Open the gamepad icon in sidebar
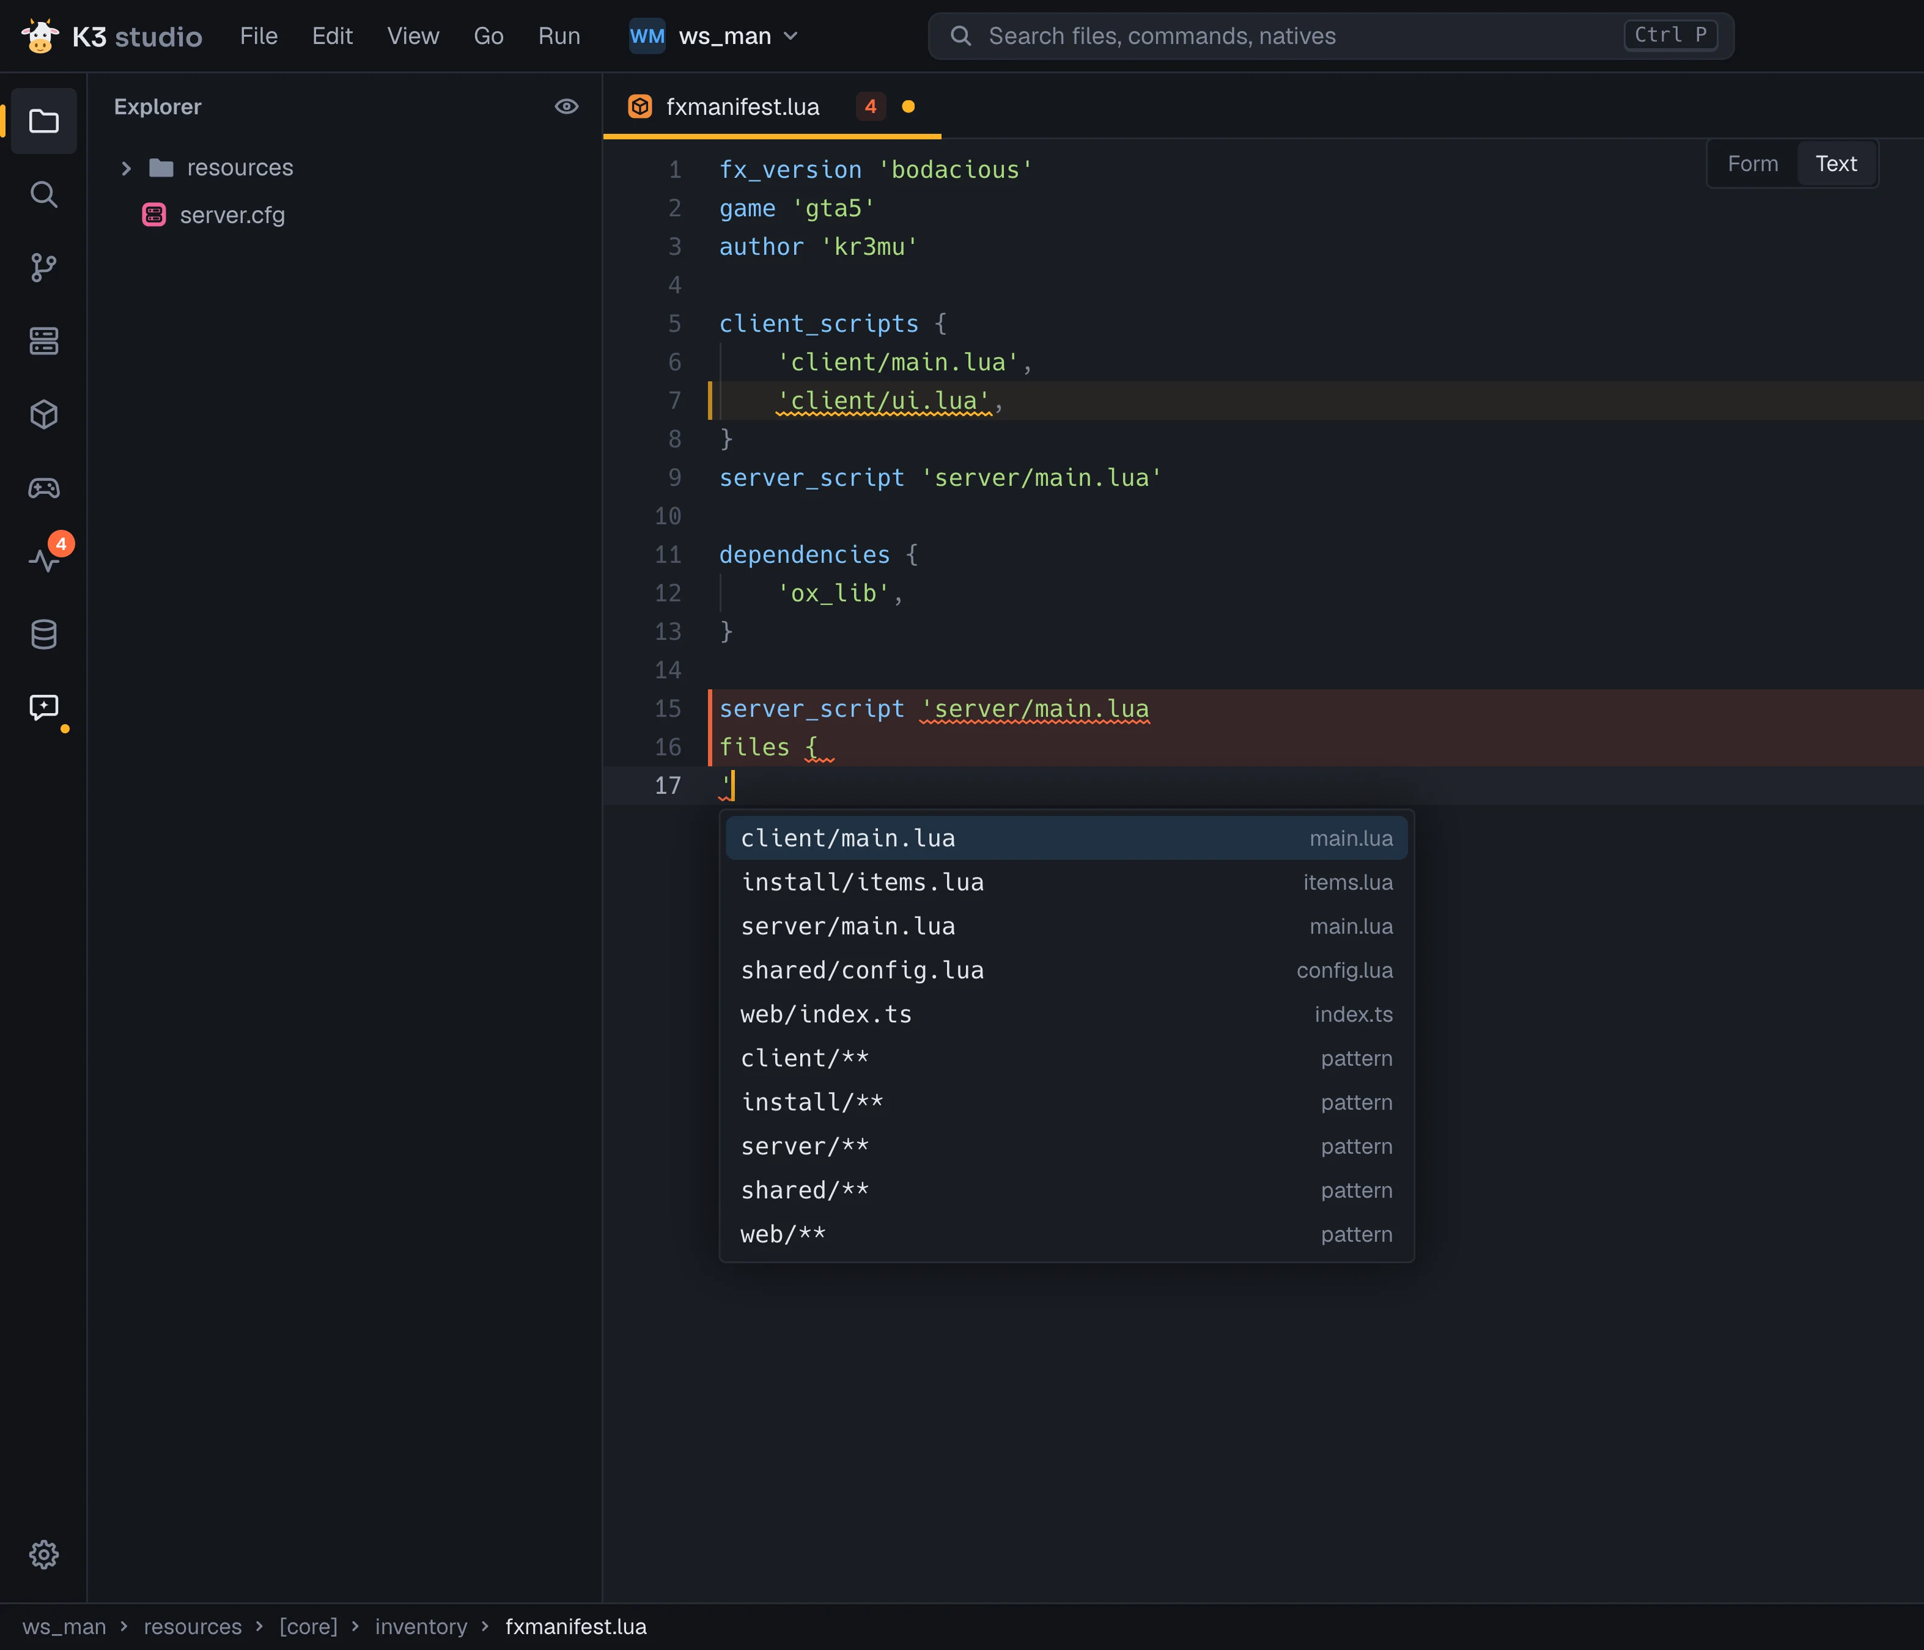 (43, 487)
